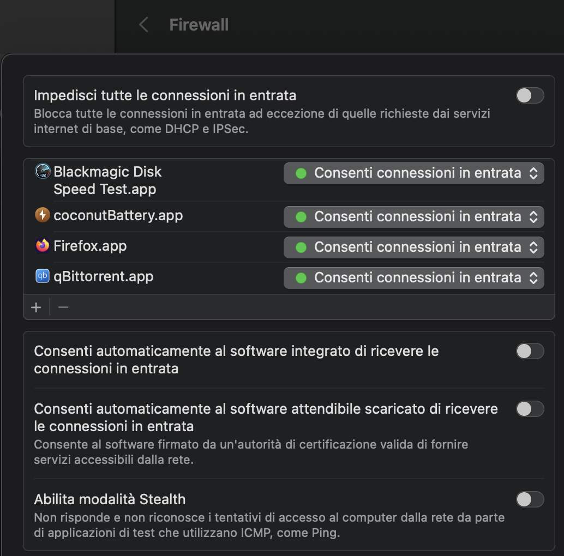The width and height of the screenshot is (564, 556).
Task: Click the Blackmagic Disk Speed Test icon
Action: tap(43, 172)
